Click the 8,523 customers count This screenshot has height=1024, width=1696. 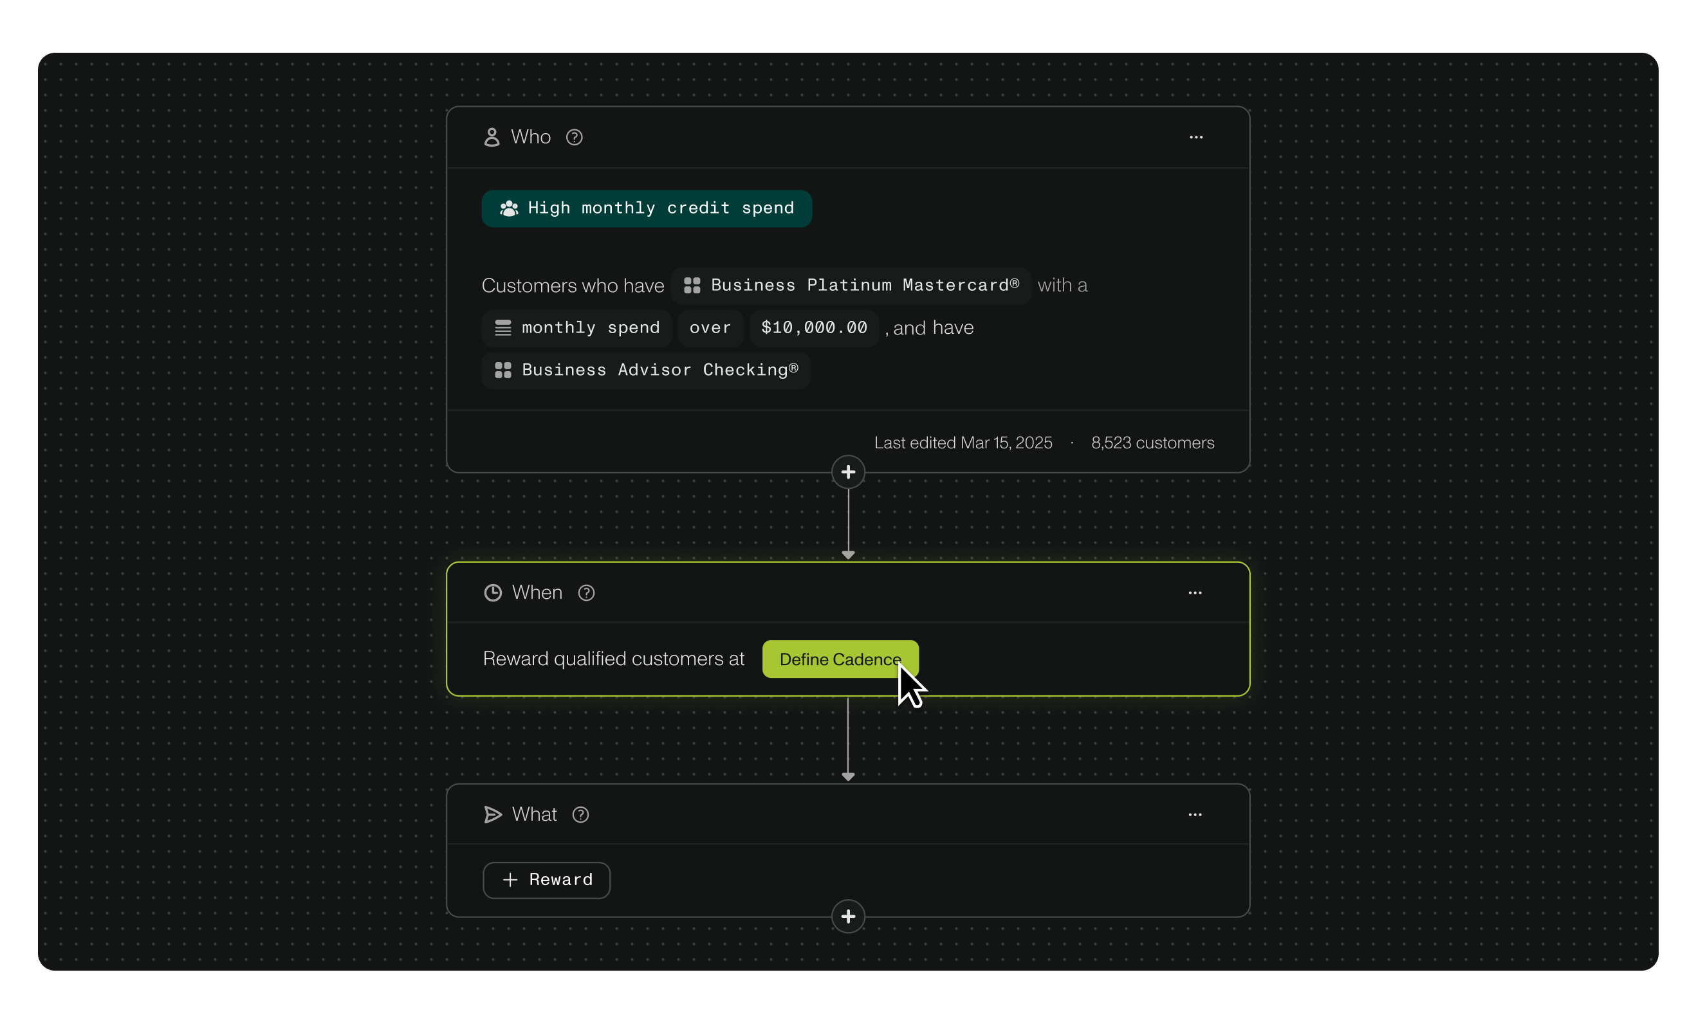[1152, 443]
